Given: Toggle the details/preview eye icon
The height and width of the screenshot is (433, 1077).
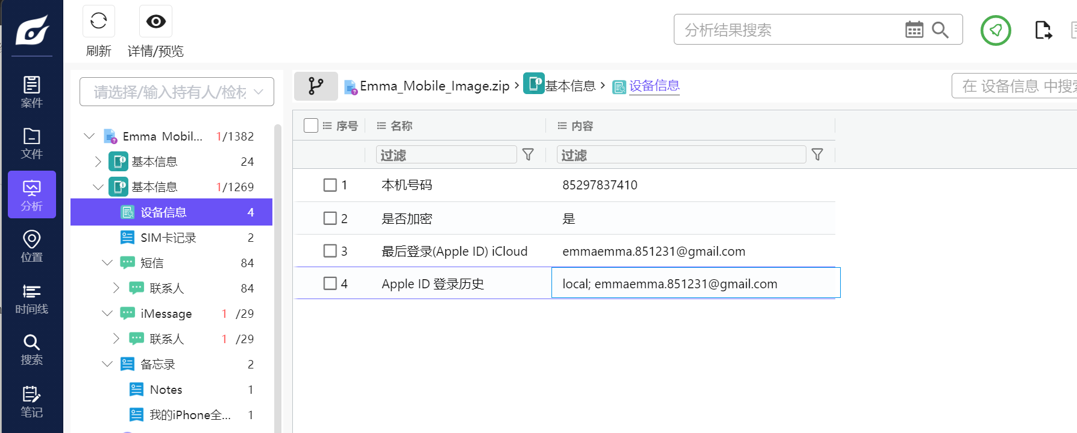Looking at the screenshot, I should coord(155,21).
